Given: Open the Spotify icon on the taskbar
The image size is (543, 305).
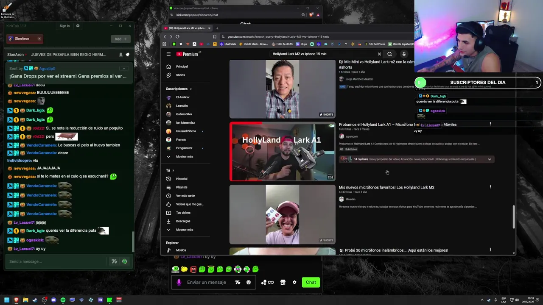Looking at the screenshot, I should 63,300.
